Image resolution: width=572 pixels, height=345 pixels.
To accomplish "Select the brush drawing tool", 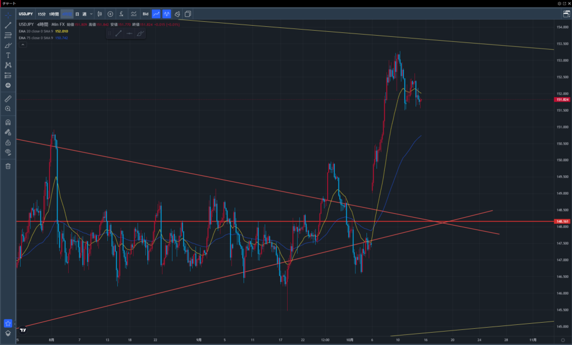I will pyautogui.click(x=8, y=45).
